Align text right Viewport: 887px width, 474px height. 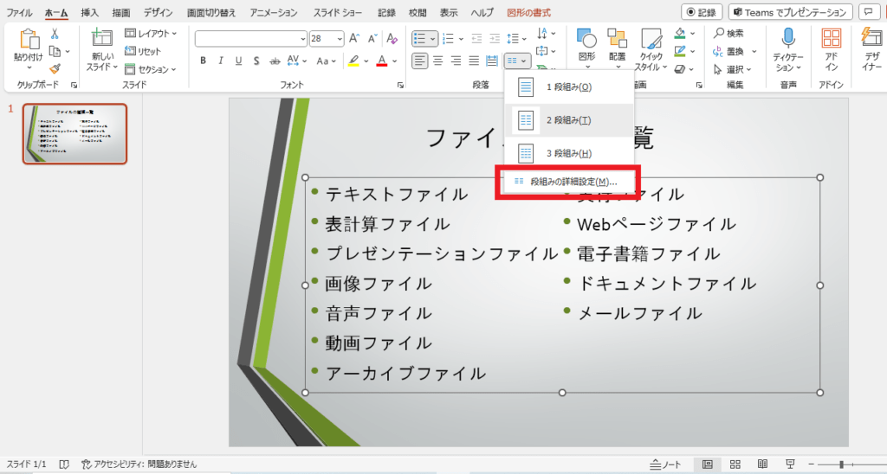(x=456, y=61)
